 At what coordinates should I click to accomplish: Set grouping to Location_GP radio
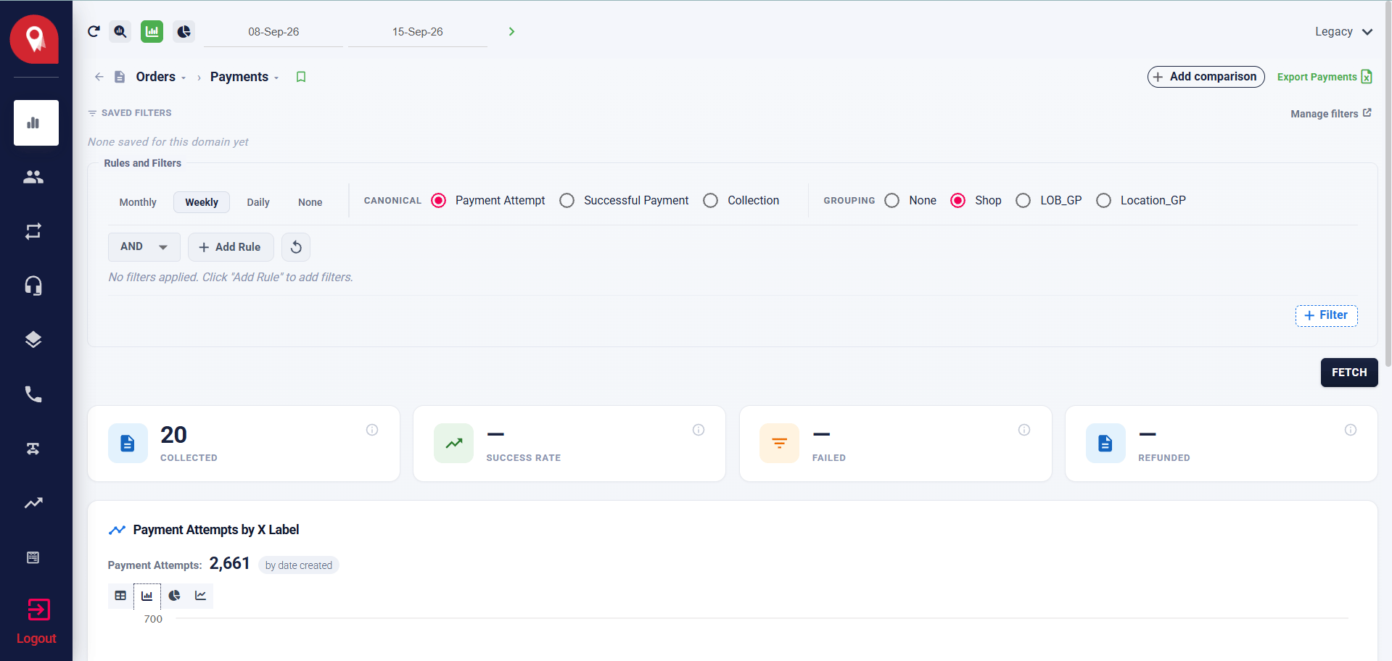click(1104, 201)
